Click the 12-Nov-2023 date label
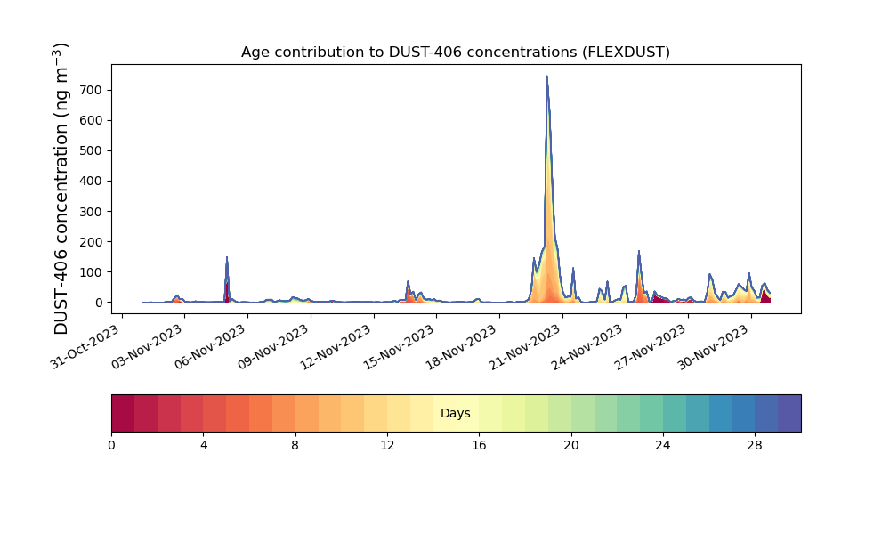 pos(336,347)
